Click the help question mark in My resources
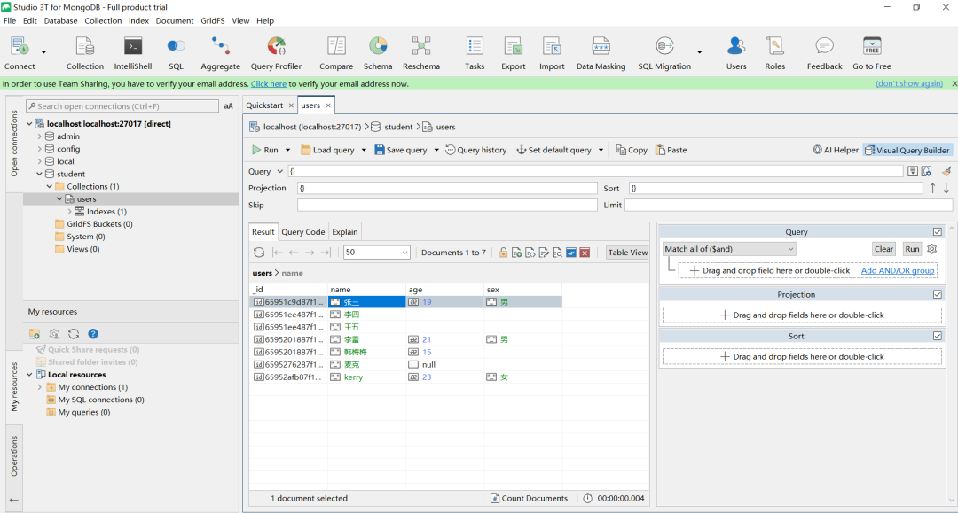958x513 pixels. click(x=93, y=334)
